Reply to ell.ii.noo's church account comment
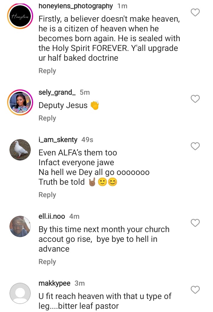The height and width of the screenshot is (312, 213). (x=47, y=262)
